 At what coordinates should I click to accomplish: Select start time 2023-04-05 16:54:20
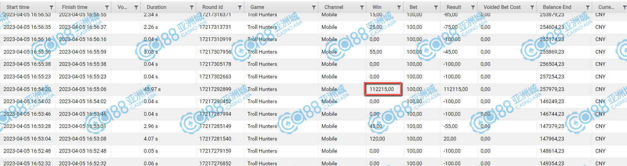pos(27,89)
